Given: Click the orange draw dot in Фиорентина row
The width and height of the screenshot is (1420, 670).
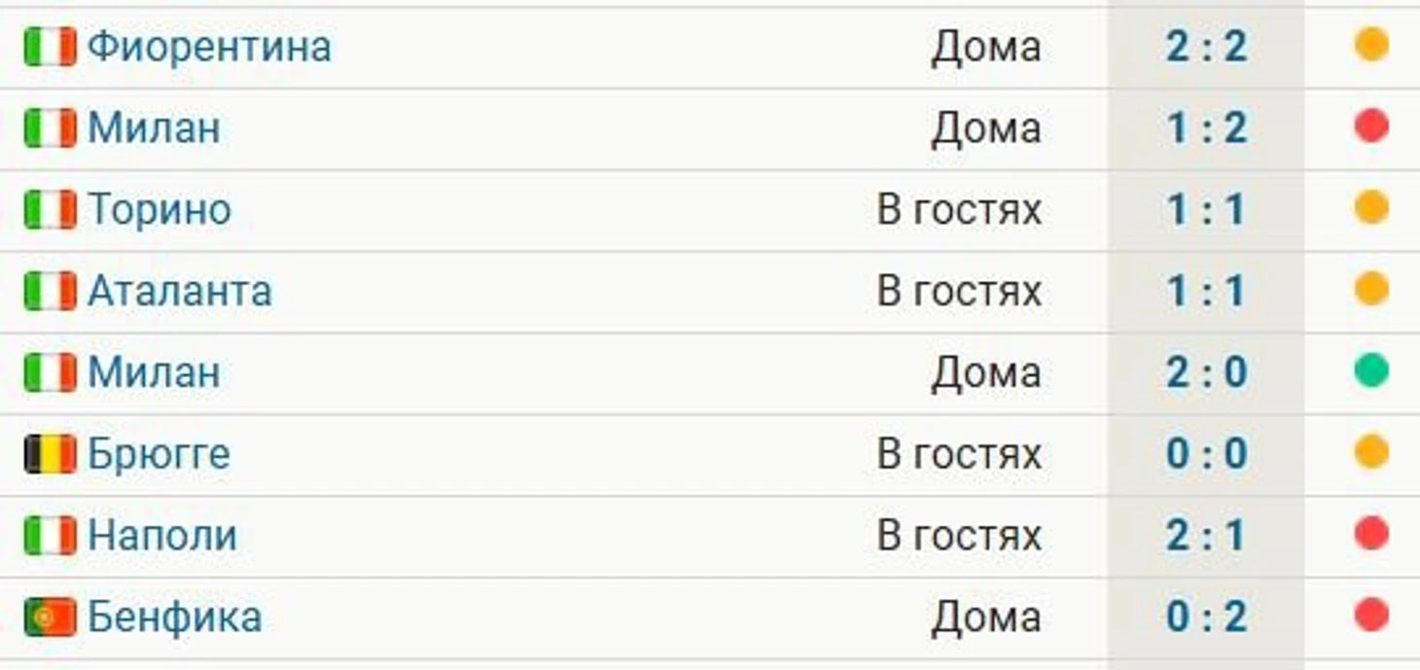Looking at the screenshot, I should click(x=1371, y=45).
